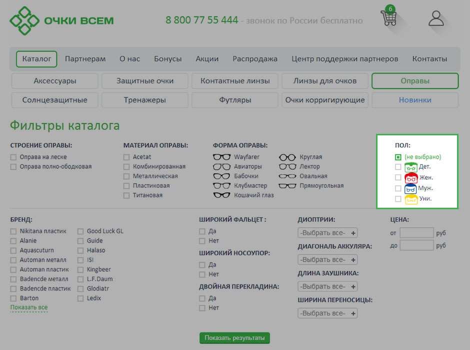
Task: Open the Диагональ аккуляра dropdown
Action: click(327, 260)
